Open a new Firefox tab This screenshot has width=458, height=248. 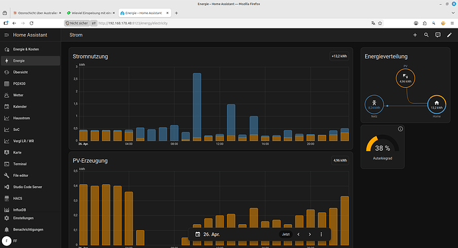tap(176, 13)
